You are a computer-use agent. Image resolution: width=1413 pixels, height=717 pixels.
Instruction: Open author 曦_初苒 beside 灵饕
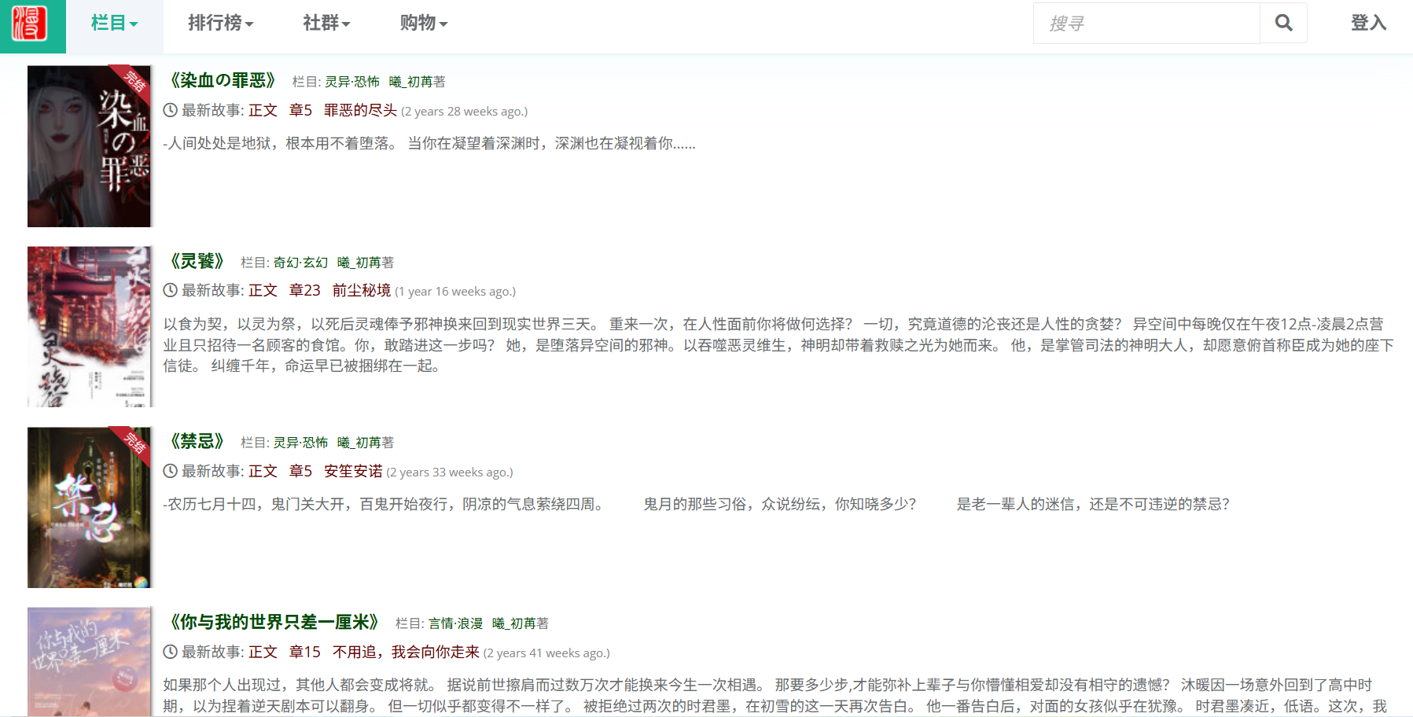pyautogui.click(x=359, y=263)
